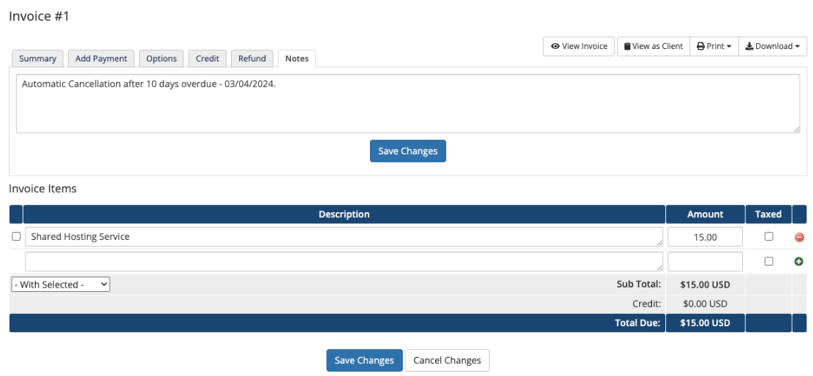Click the 15.00 amount field

coord(705,237)
